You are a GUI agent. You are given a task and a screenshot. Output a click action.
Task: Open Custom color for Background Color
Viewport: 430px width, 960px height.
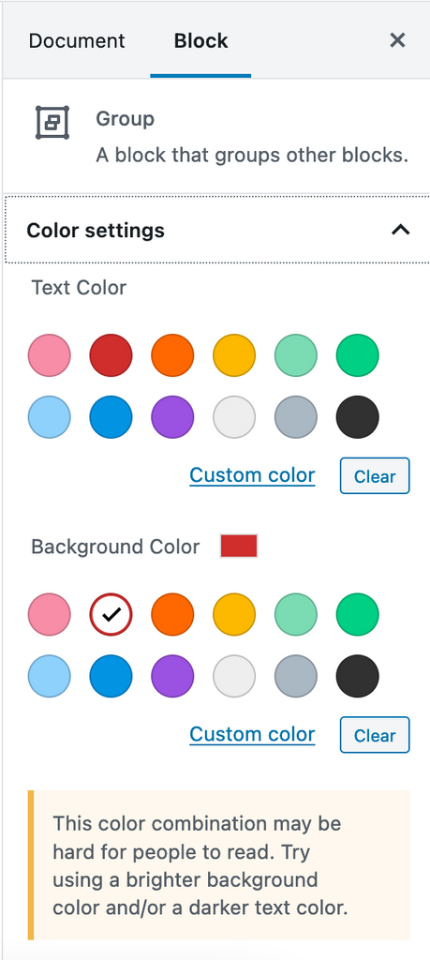point(252,734)
